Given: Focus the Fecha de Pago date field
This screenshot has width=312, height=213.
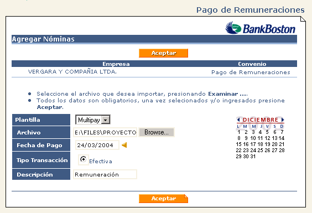Looking at the screenshot, I should pos(97,145).
